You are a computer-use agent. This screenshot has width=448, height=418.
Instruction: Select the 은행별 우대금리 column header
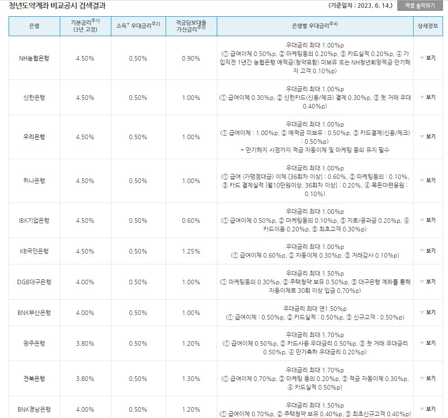[x=315, y=26]
